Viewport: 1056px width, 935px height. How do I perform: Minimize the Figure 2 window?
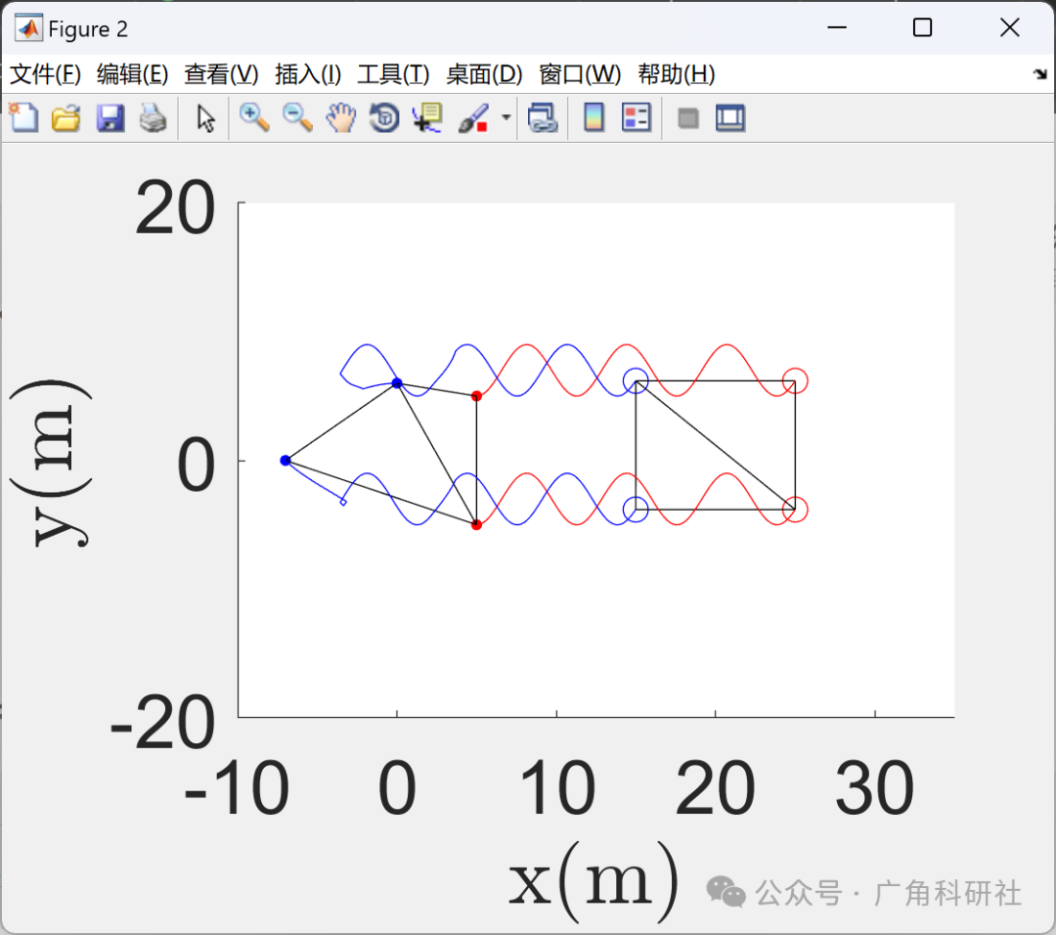[x=837, y=27]
